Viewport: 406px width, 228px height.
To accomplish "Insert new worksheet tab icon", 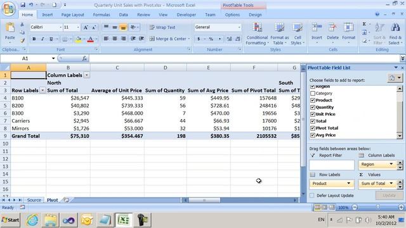I will coord(67,200).
